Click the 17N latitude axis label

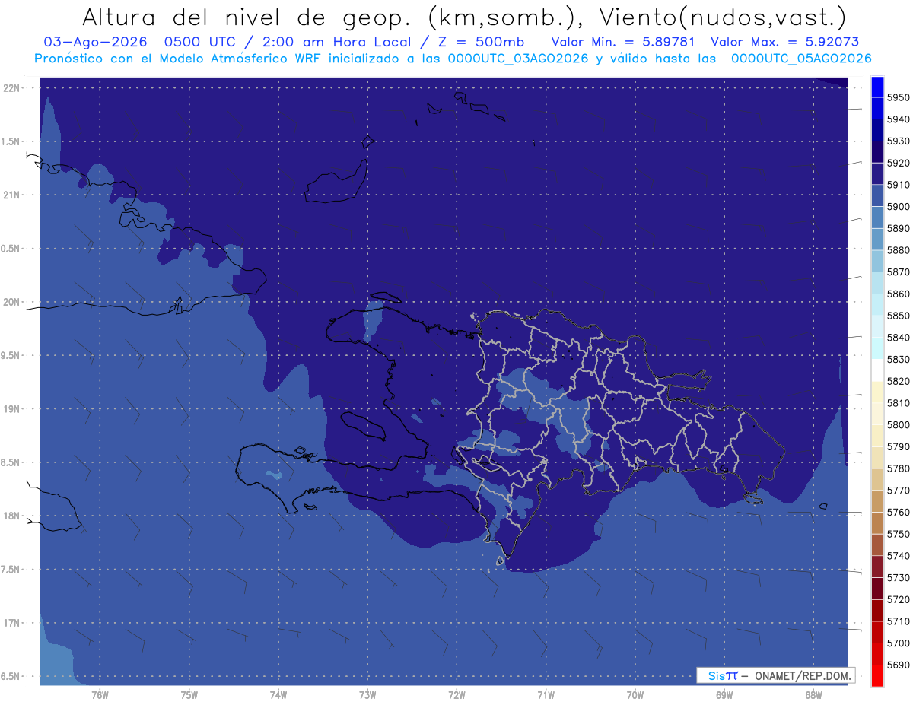[x=11, y=623]
